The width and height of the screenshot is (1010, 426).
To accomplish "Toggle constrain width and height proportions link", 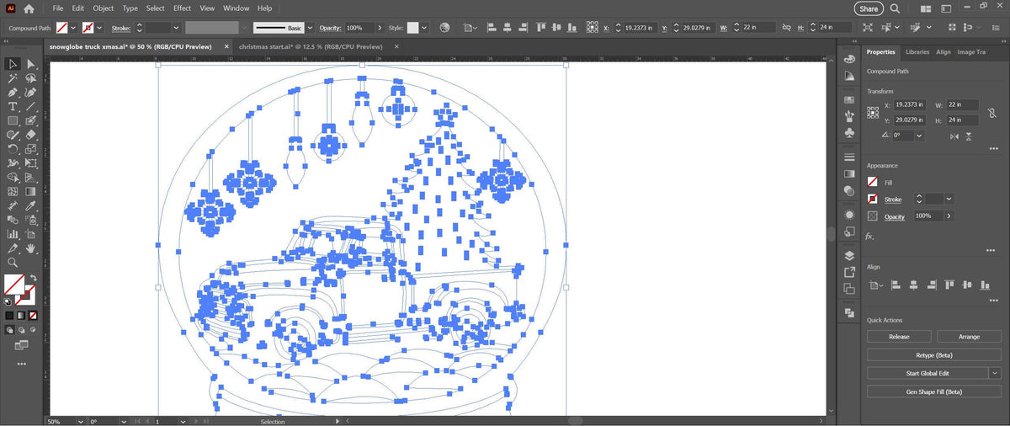I will [x=991, y=112].
